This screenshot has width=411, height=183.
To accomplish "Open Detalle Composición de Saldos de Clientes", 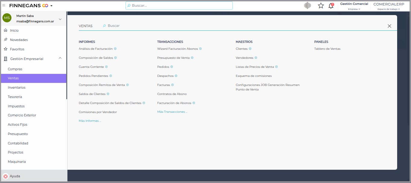I will pyautogui.click(x=110, y=103).
